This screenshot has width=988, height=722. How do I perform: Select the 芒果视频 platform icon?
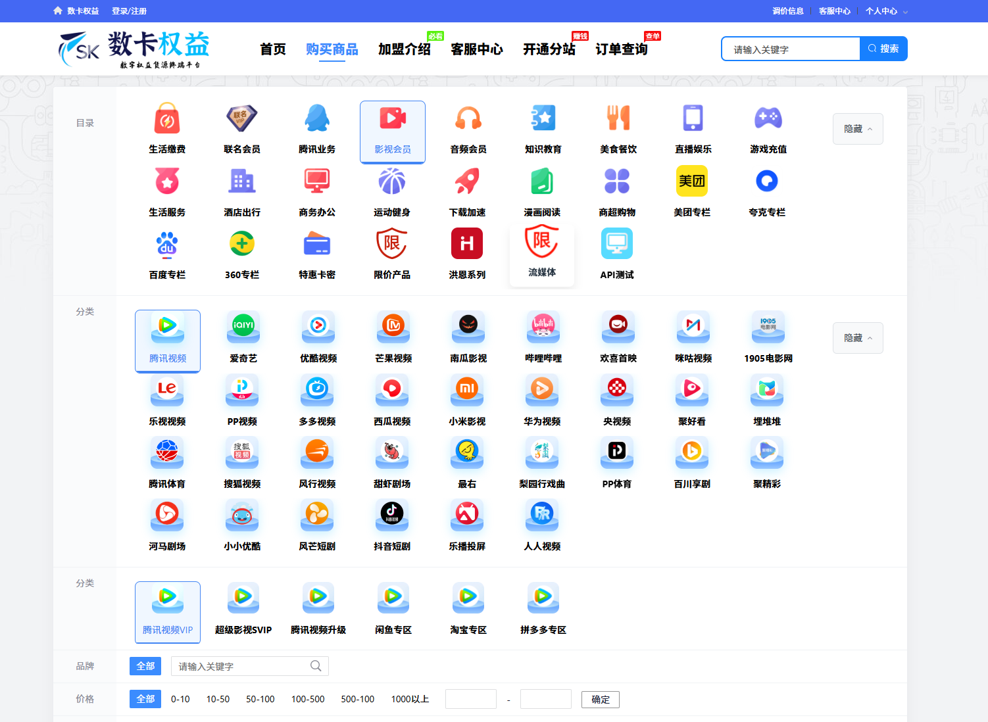[x=393, y=327]
